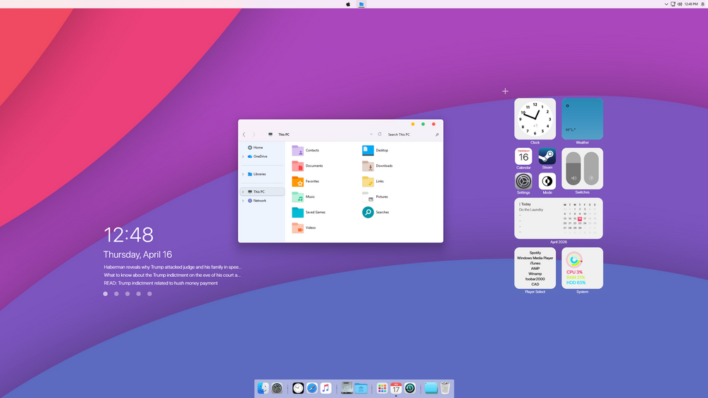Toggle the Mode light/dark switch
708x398 pixels.
pos(547,182)
